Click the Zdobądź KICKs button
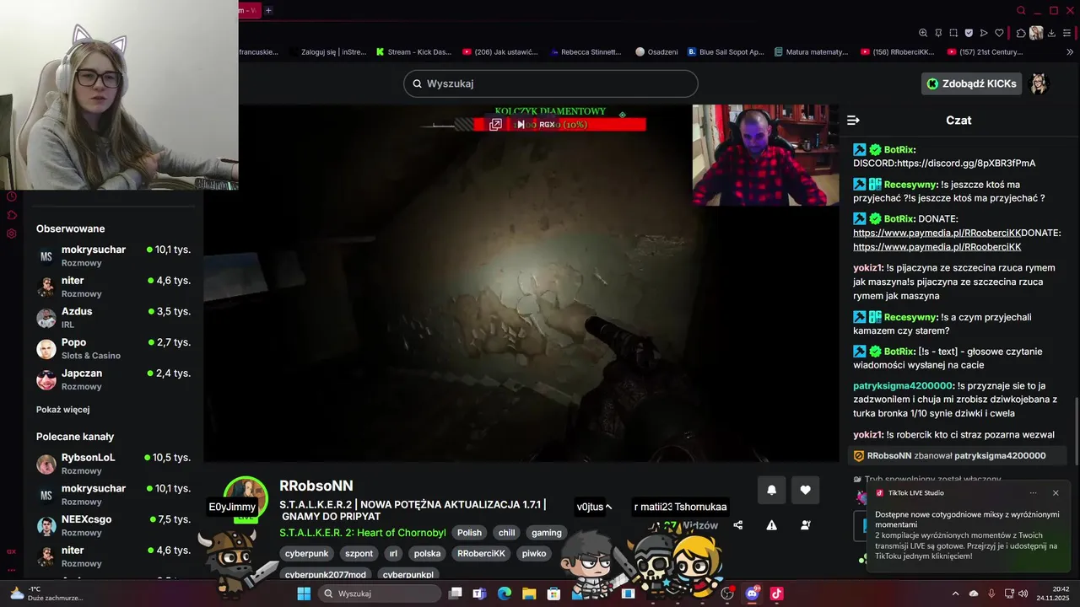This screenshot has width=1080, height=607. (971, 83)
